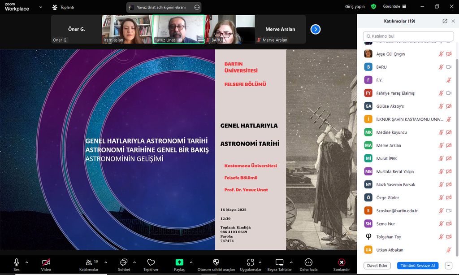Screen dimensions: 459x275
Task: Select the Yavuz Unat video thumbnail
Action: pyautogui.click(x=178, y=29)
